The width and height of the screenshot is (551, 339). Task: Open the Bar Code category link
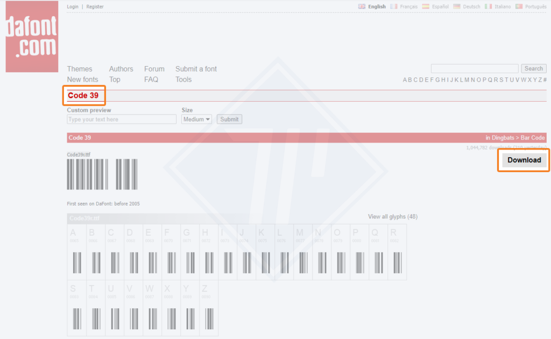(533, 138)
